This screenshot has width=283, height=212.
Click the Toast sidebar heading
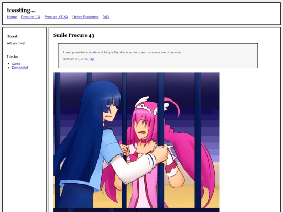click(12, 36)
